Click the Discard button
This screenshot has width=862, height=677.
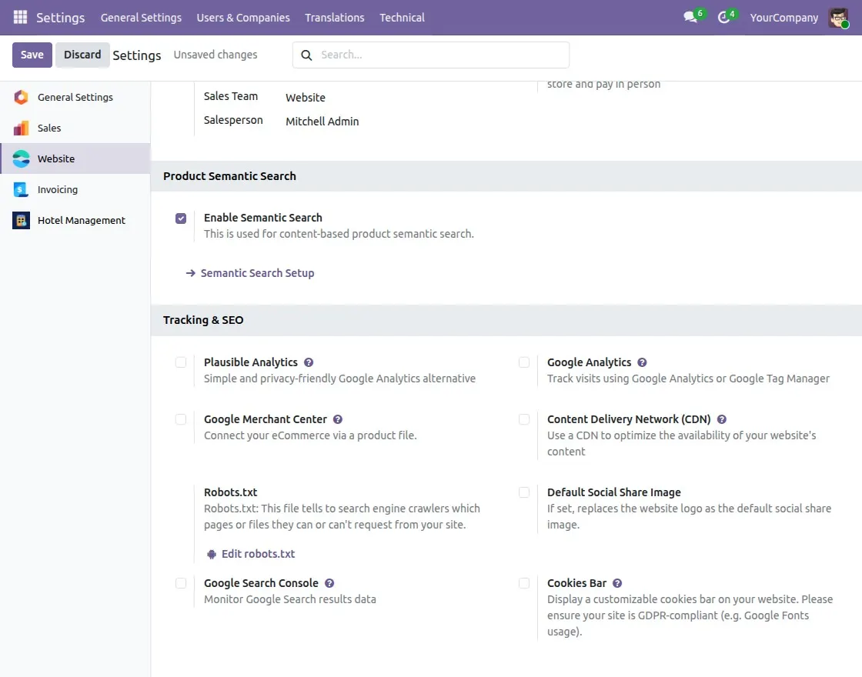click(82, 55)
